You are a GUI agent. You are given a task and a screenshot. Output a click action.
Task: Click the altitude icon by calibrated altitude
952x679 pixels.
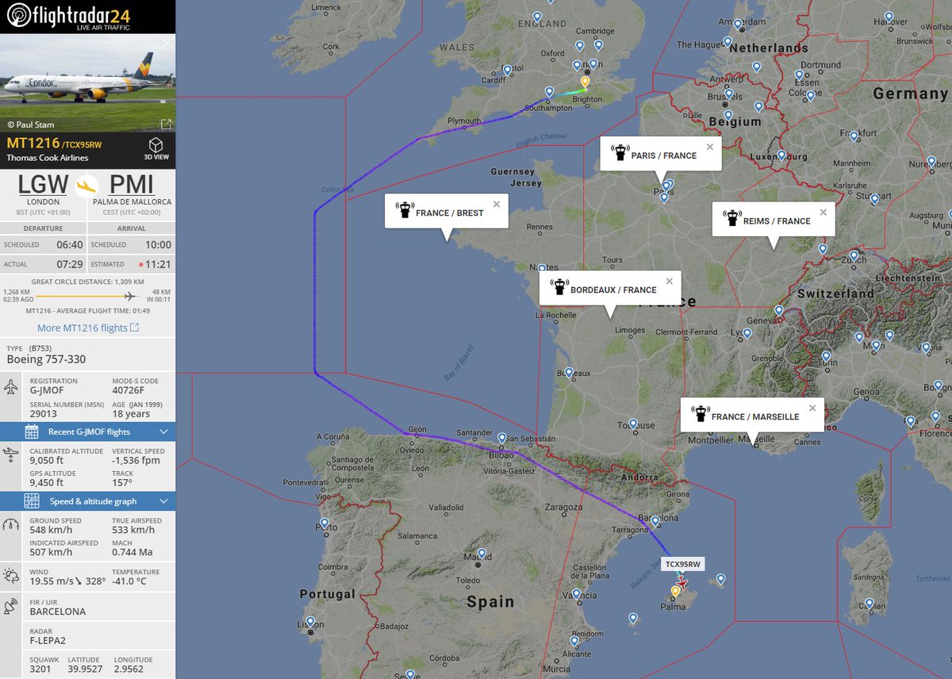pos(11,455)
